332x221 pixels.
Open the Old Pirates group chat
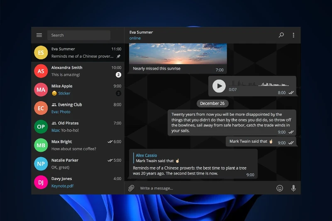coord(78,126)
